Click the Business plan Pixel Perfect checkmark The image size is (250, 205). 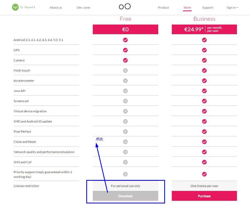(204, 132)
